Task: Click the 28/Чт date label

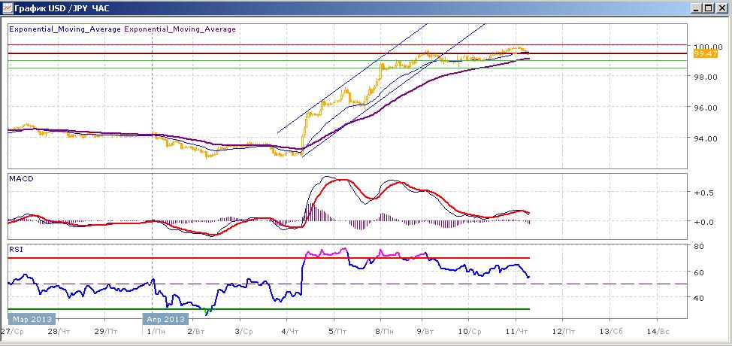Action: [x=59, y=331]
